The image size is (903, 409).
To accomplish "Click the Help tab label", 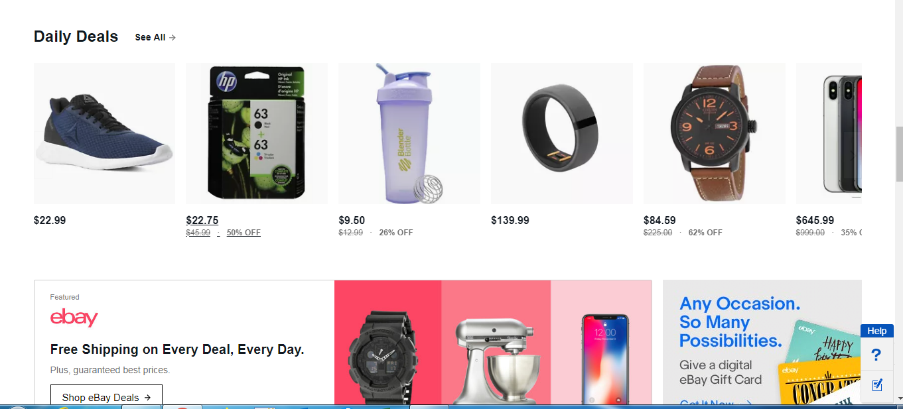I will coord(877,331).
